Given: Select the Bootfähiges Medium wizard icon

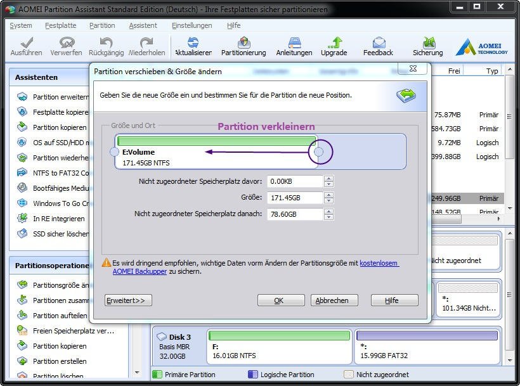Looking at the screenshot, I should tap(22, 188).
